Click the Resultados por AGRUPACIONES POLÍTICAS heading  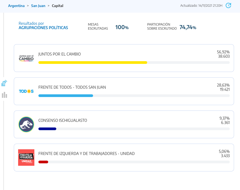43,26
